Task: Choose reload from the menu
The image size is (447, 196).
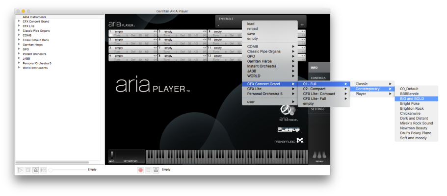Action: [270, 28]
